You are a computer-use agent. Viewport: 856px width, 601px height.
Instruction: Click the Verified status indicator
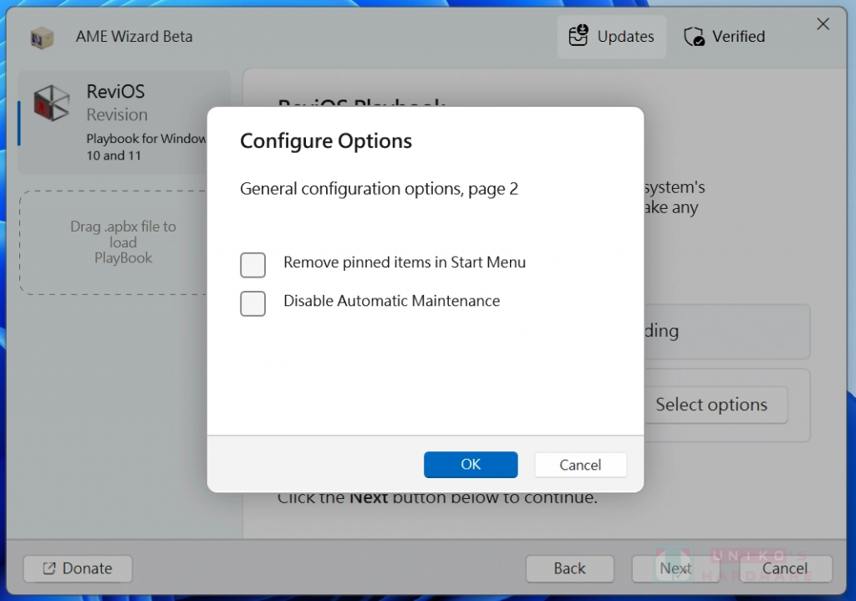(x=725, y=37)
